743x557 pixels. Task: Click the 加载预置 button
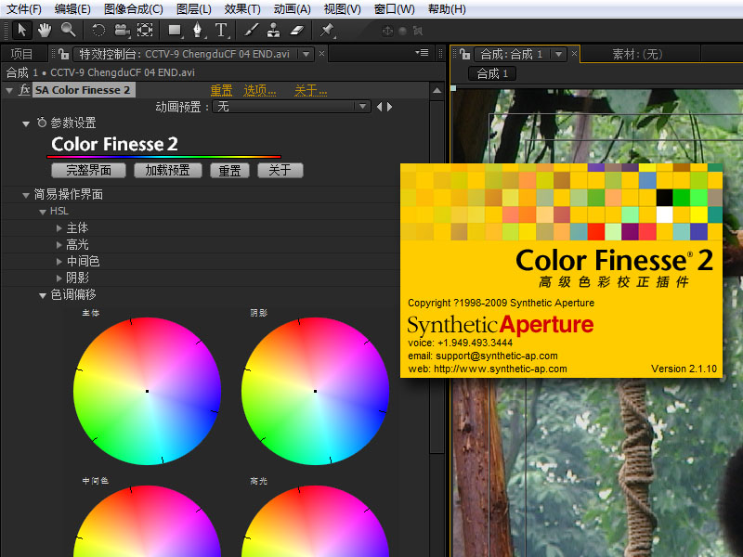pyautogui.click(x=168, y=170)
